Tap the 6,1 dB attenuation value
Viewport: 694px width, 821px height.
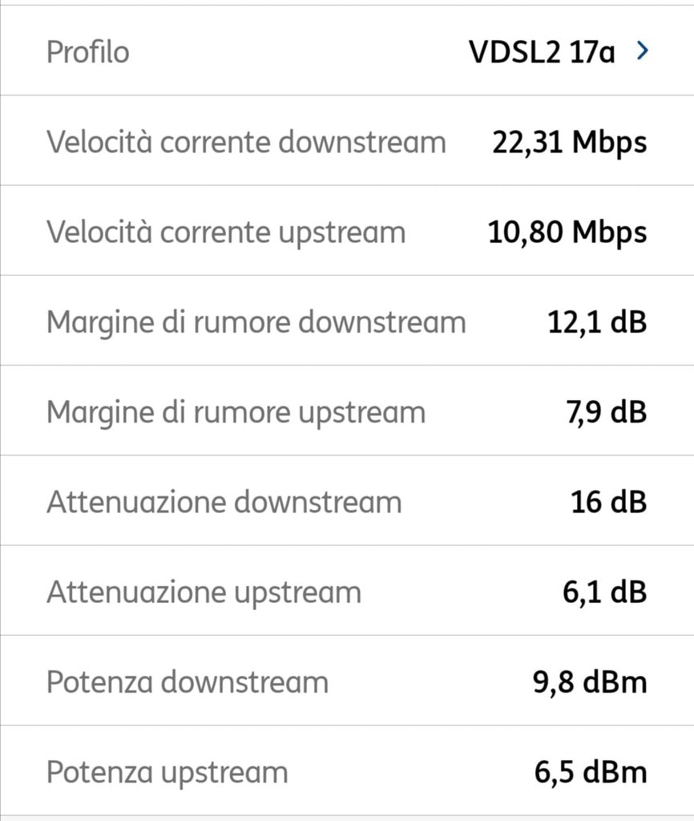604,592
